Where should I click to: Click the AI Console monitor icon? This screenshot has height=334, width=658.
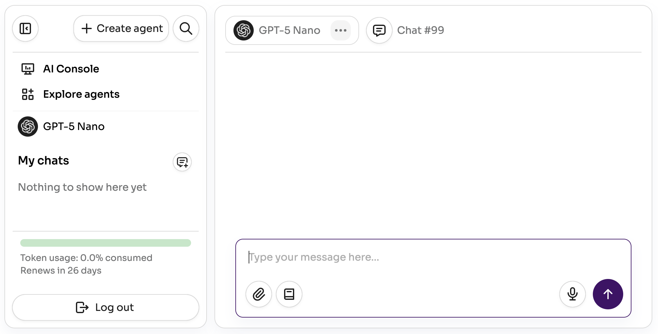click(28, 69)
